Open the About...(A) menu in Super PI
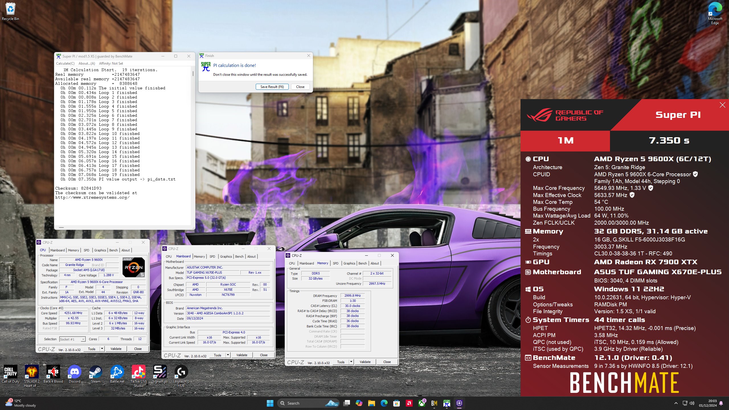This screenshot has width=729, height=410. (x=87, y=63)
